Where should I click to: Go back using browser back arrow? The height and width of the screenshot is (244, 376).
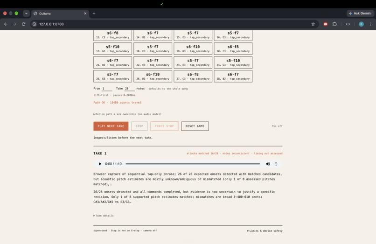coord(6,24)
